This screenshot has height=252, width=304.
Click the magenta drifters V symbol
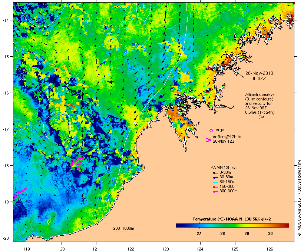(208, 140)
